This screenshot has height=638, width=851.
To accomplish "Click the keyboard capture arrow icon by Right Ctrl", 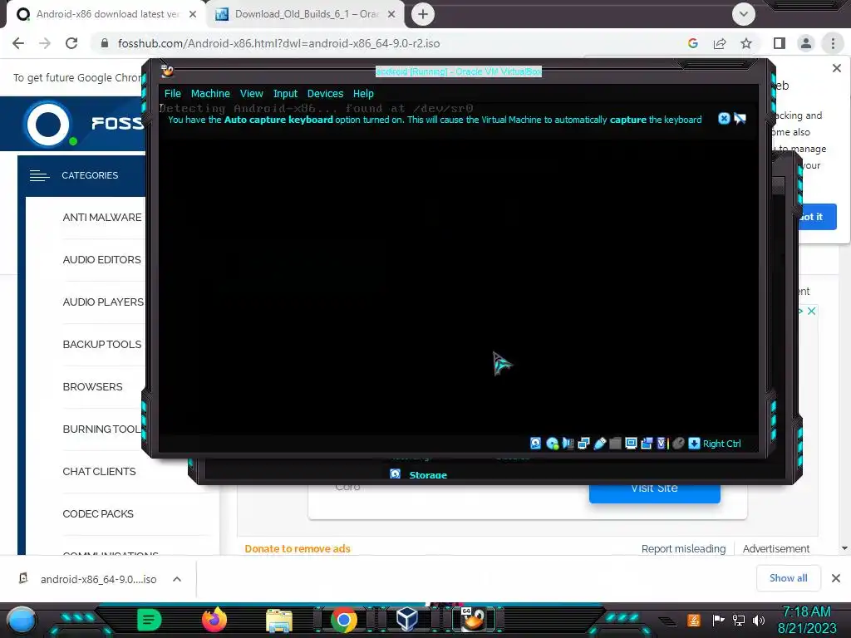I will [x=694, y=444].
